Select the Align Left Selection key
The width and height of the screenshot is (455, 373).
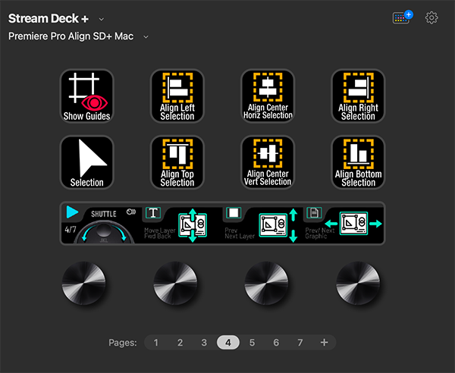coord(177,96)
